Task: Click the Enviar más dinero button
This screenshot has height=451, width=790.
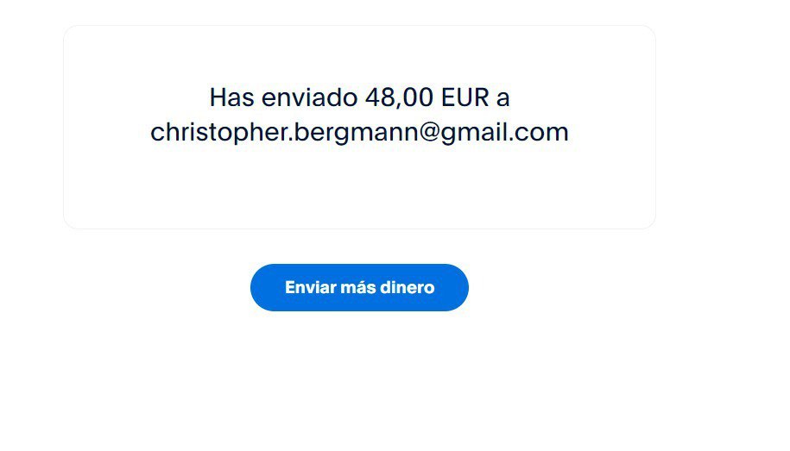Action: 359,287
